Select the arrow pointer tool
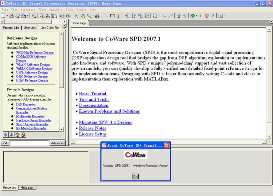Screen dimensions: 273x196 76,16
